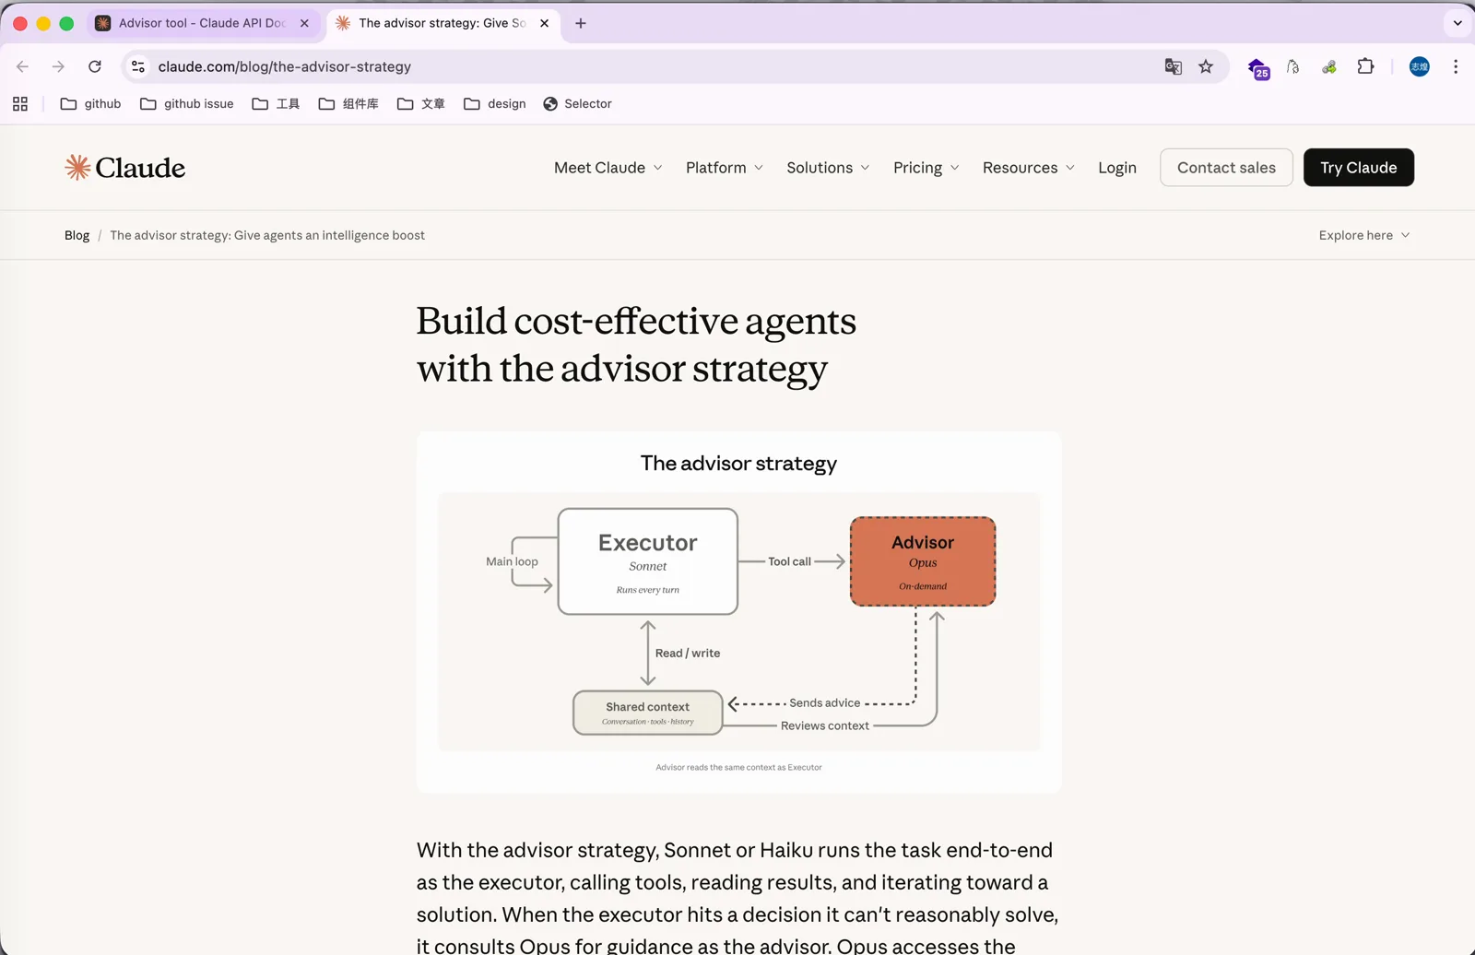Close the advisor strategy tab
Image resolution: width=1475 pixels, height=955 pixels.
pyautogui.click(x=544, y=23)
